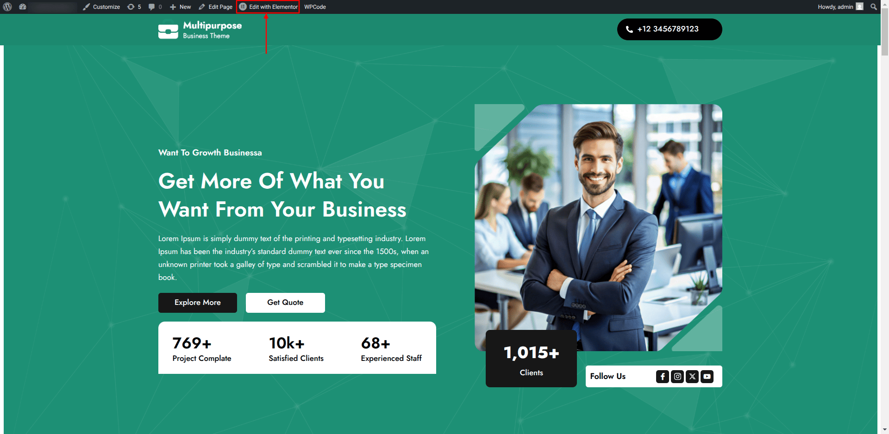
Task: Click the updates icon showing 5
Action: point(134,7)
